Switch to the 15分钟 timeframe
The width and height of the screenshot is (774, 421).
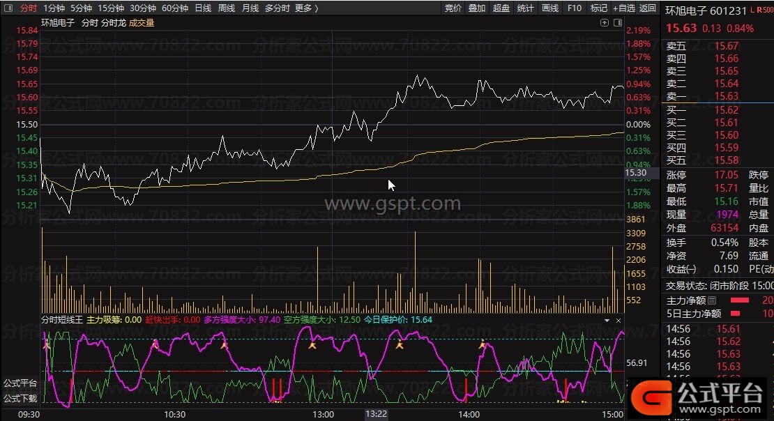click(111, 8)
